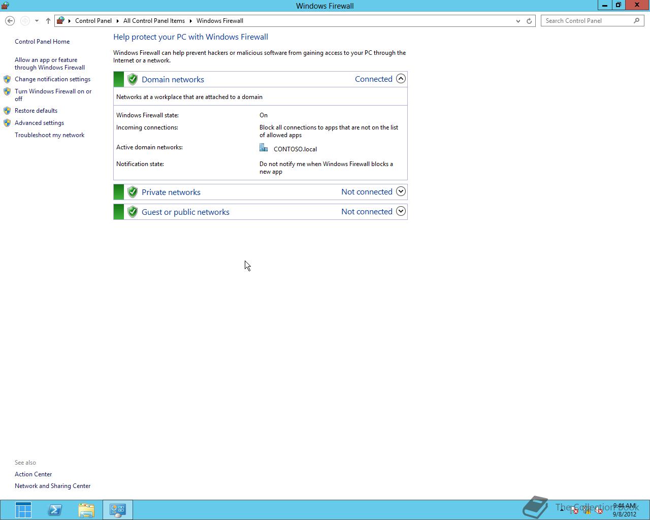Click Windows Firewall state value On
The image size is (650, 520).
(x=264, y=115)
